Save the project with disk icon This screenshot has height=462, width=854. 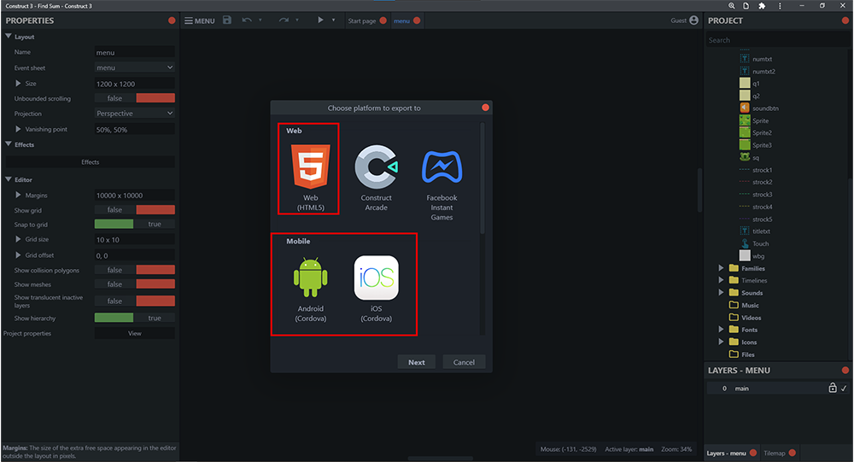pyautogui.click(x=227, y=20)
